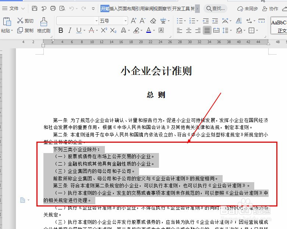Toggle Underline (U) formatting

click(x=79, y=30)
